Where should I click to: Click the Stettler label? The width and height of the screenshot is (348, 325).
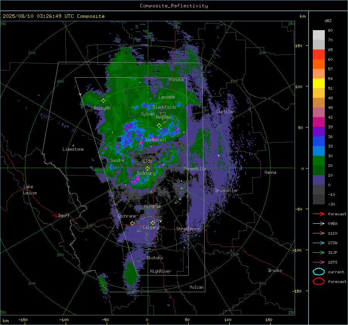[x=225, y=112]
